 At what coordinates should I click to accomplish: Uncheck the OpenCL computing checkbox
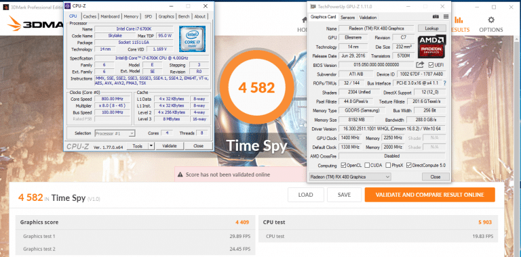(x=343, y=165)
